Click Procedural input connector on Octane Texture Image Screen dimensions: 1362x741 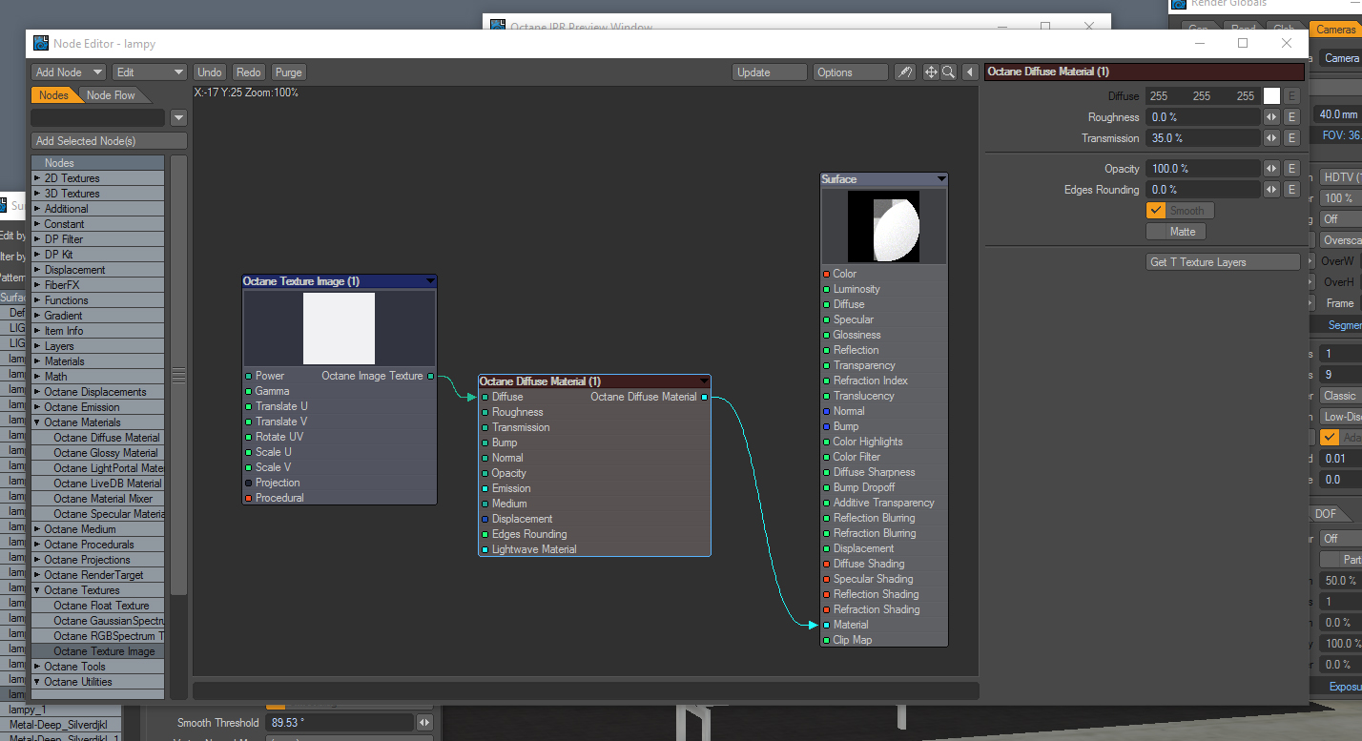[x=248, y=498]
